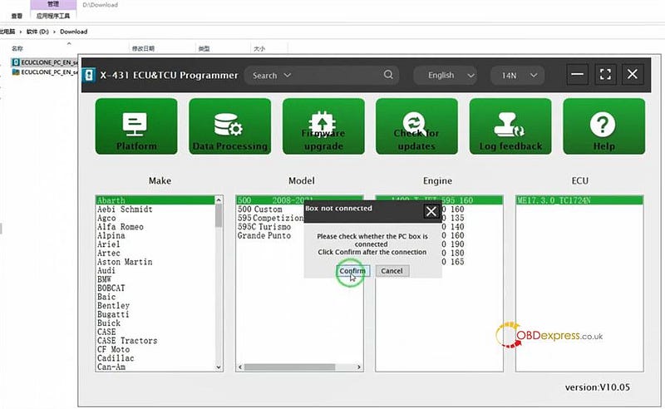Open the Data Processing tile
Viewport: 665px width, 409px height.
click(x=230, y=126)
